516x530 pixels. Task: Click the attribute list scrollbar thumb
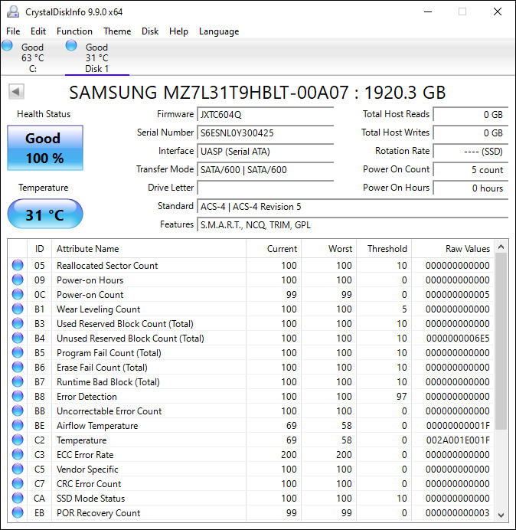point(501,342)
